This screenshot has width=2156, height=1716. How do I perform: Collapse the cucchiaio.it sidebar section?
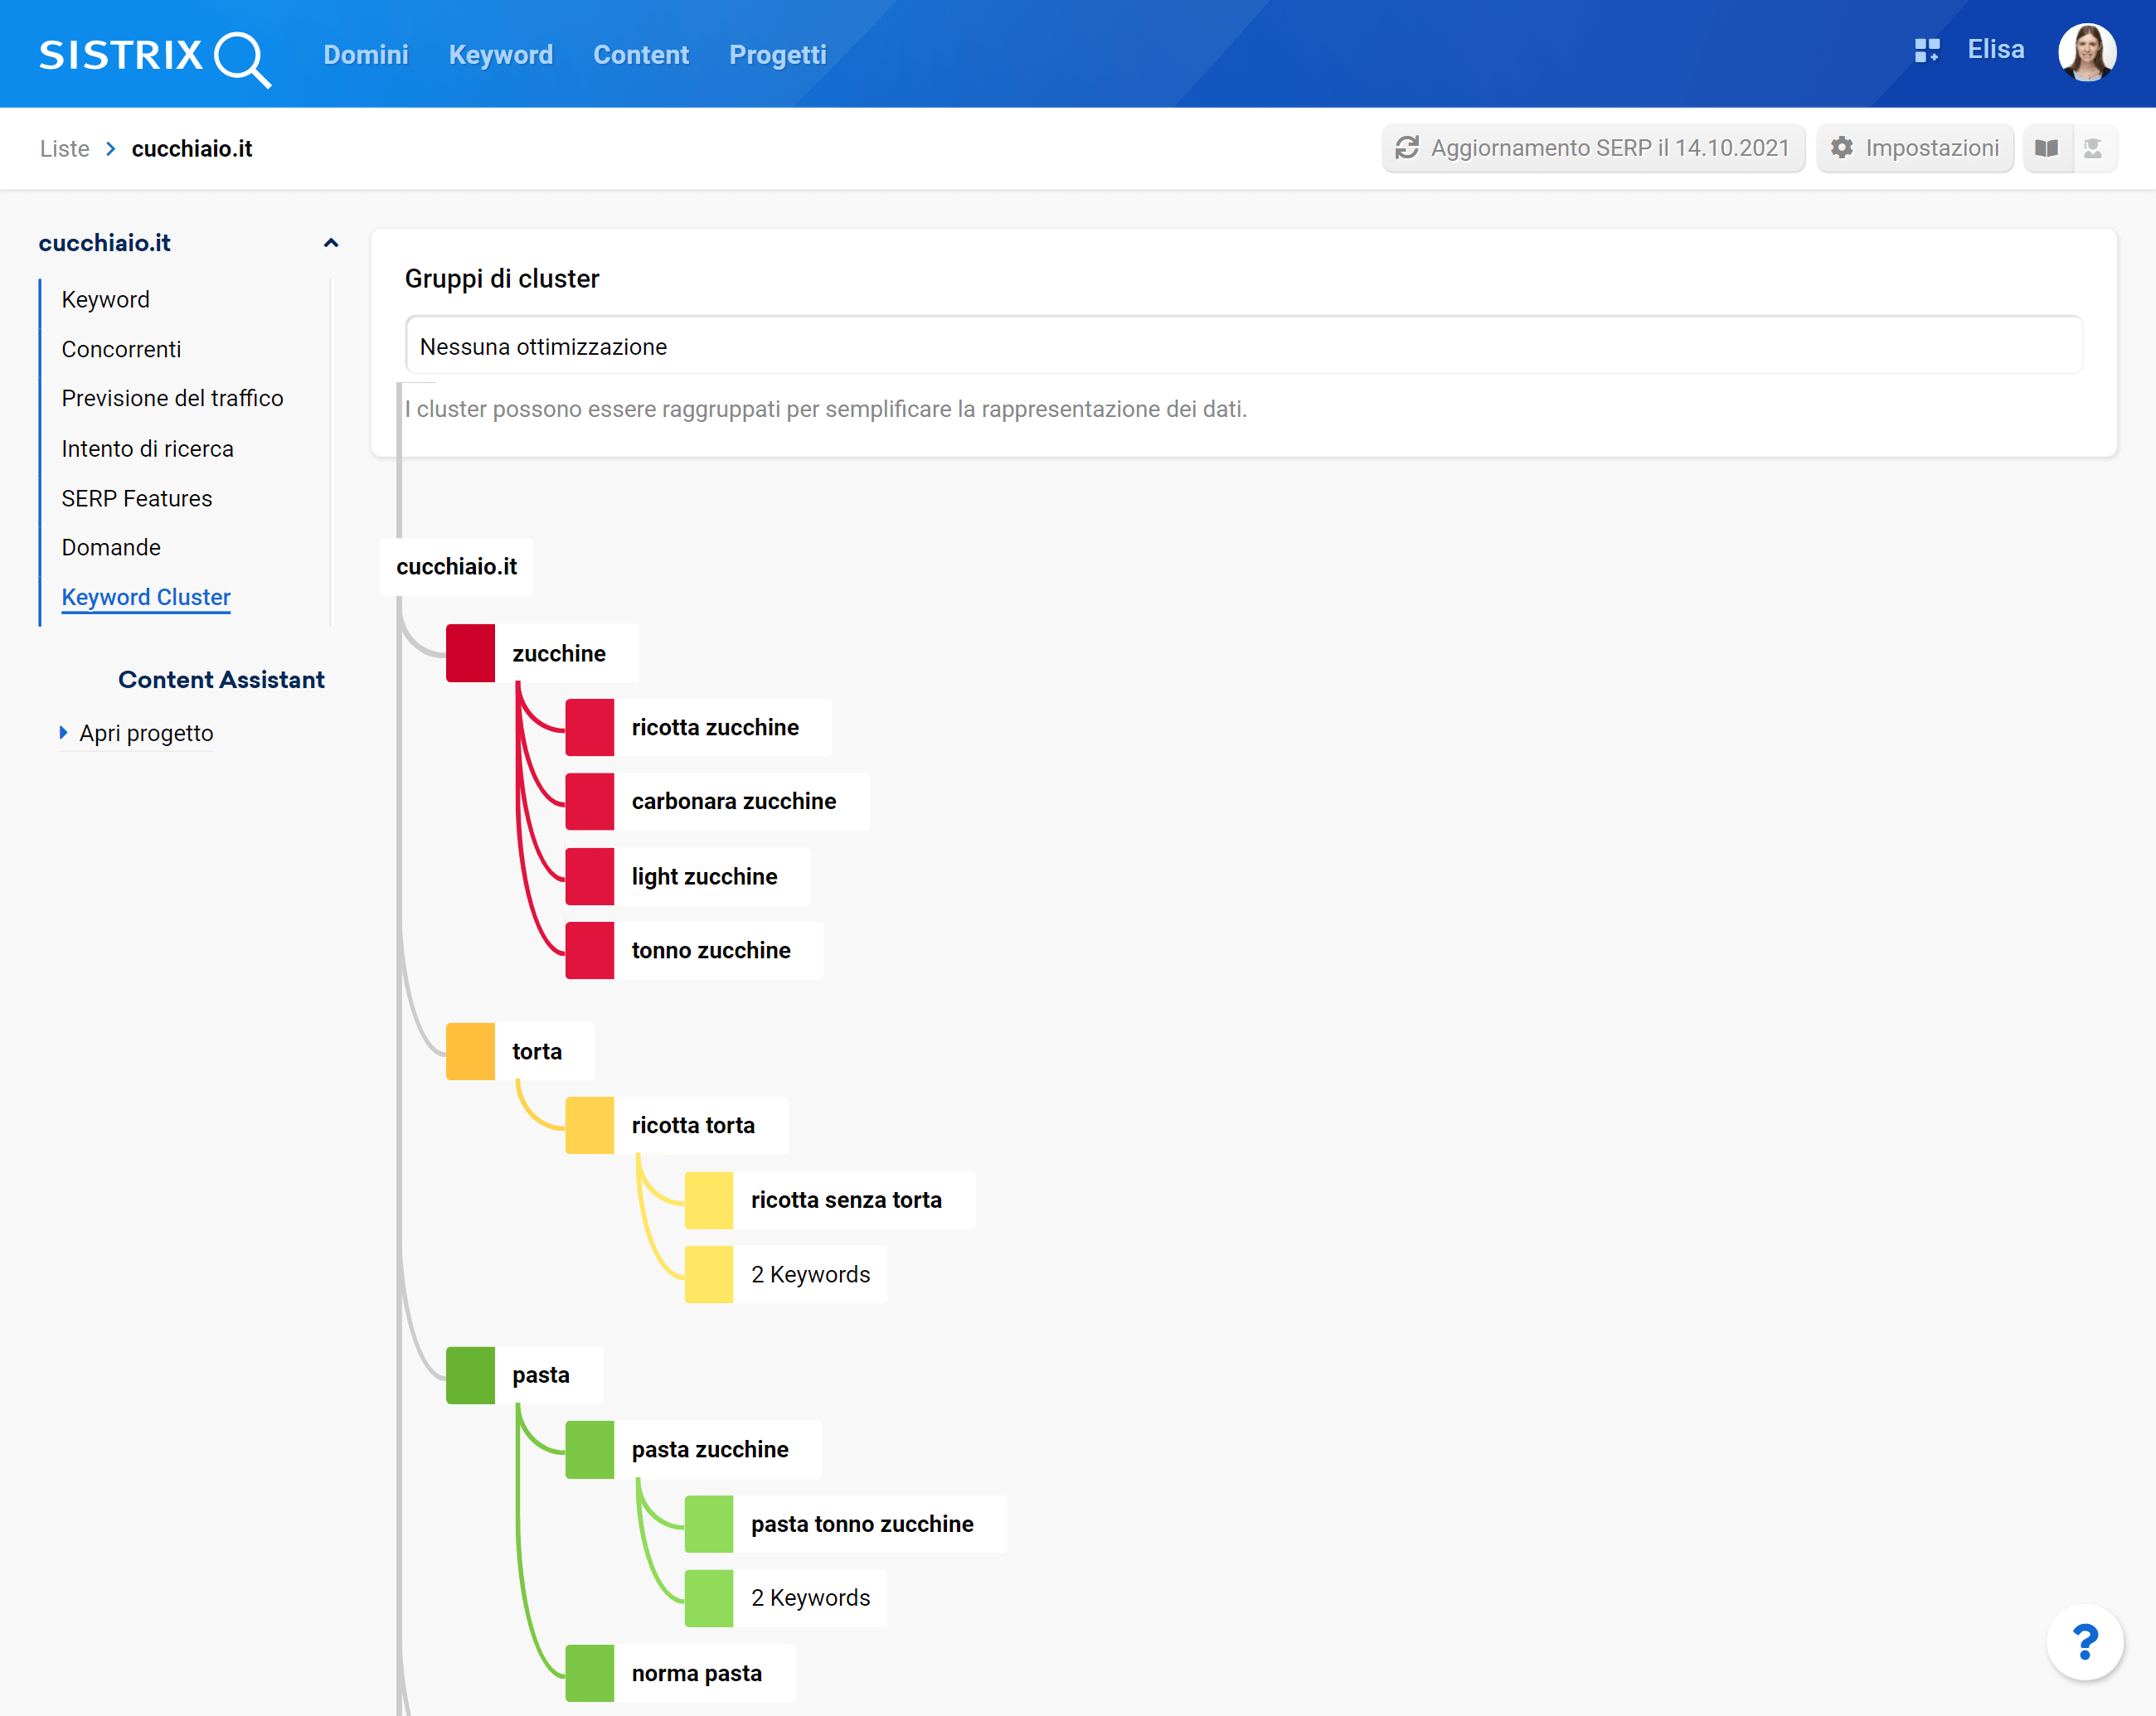click(x=331, y=243)
